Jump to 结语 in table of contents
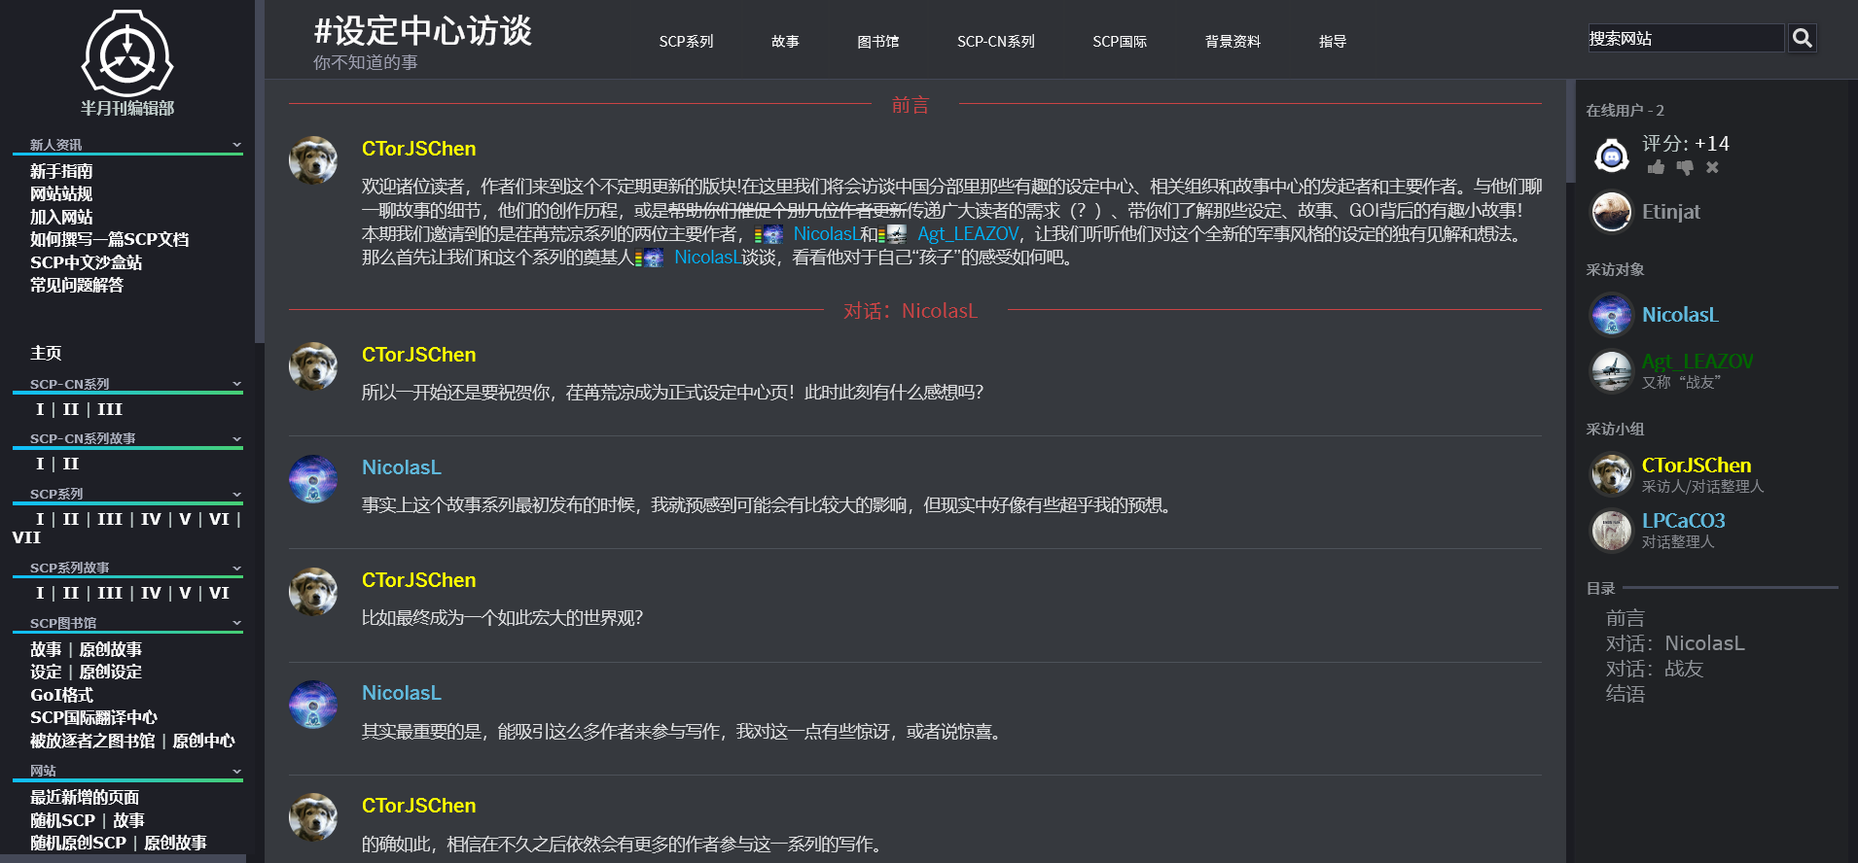The image size is (1858, 863). pyautogui.click(x=1626, y=694)
